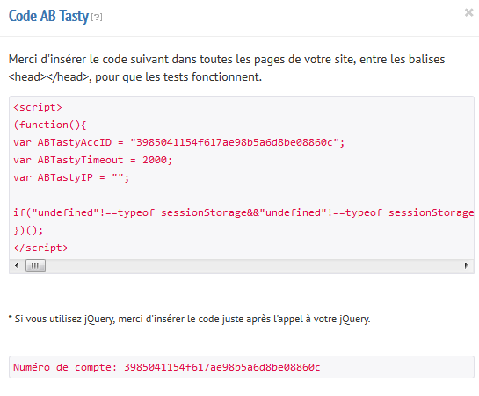This screenshot has width=479, height=396.
Task: Click the Merci d'insérer instruction paragraph
Action: pos(227,68)
